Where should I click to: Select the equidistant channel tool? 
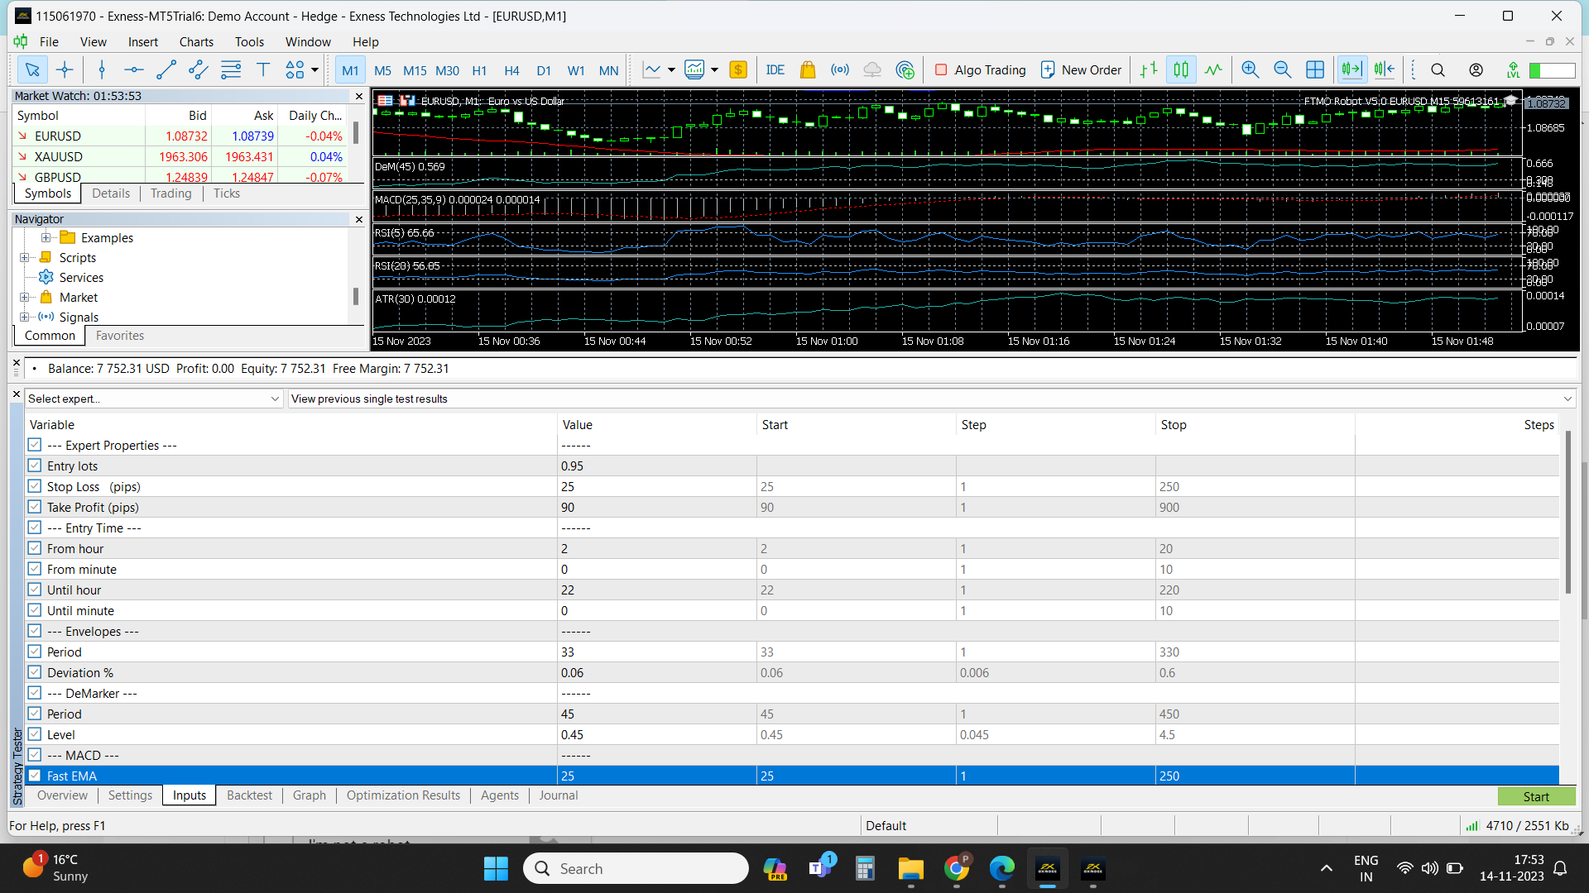199,70
